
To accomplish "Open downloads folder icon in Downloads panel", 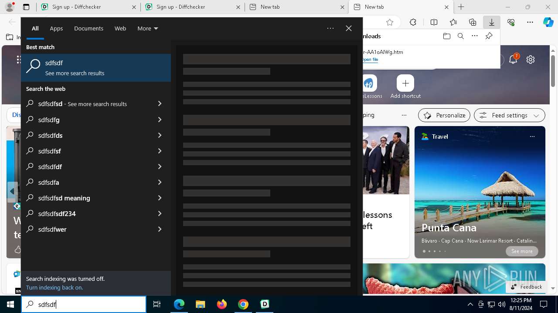I will click(x=446, y=36).
